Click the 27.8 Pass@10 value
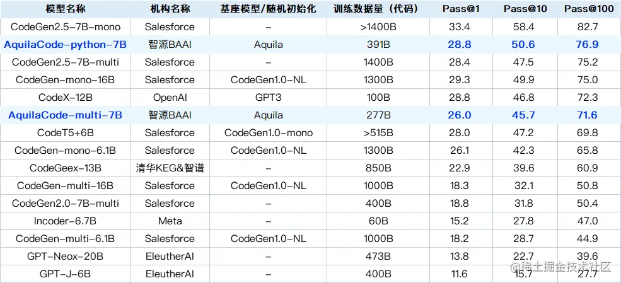This screenshot has width=621, height=283. click(x=523, y=221)
